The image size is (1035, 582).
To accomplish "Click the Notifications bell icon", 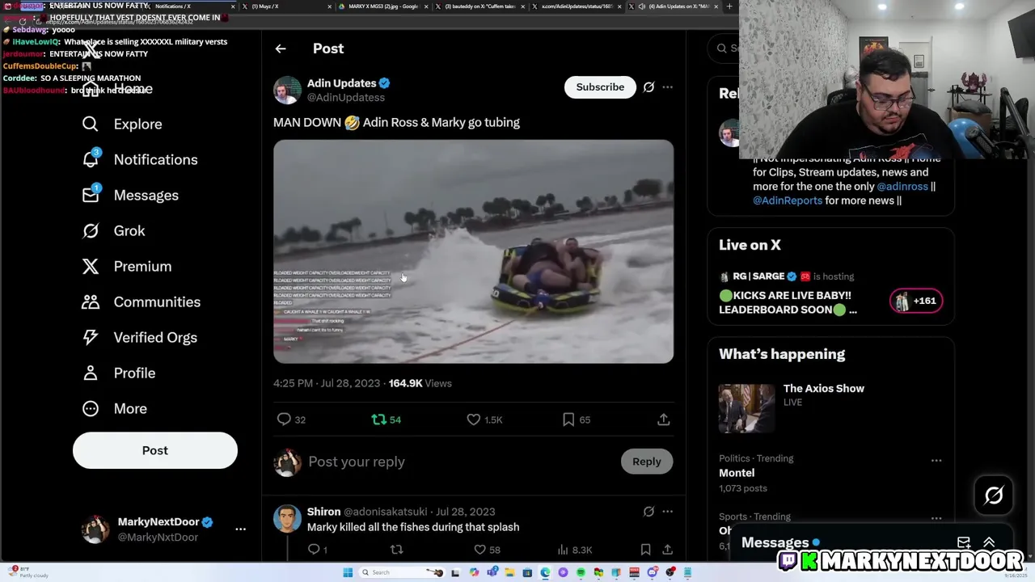I will (x=91, y=159).
